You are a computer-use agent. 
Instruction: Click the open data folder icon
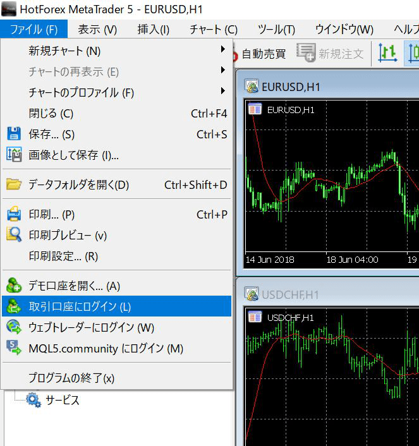click(x=14, y=184)
